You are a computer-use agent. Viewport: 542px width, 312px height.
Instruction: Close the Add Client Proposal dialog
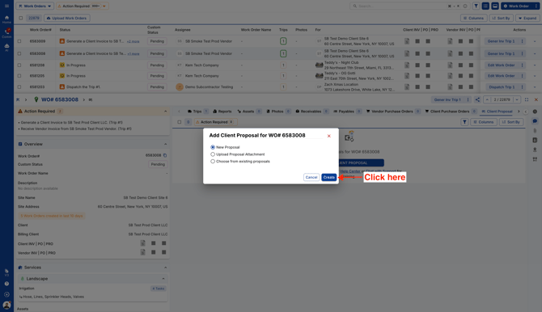pos(328,136)
